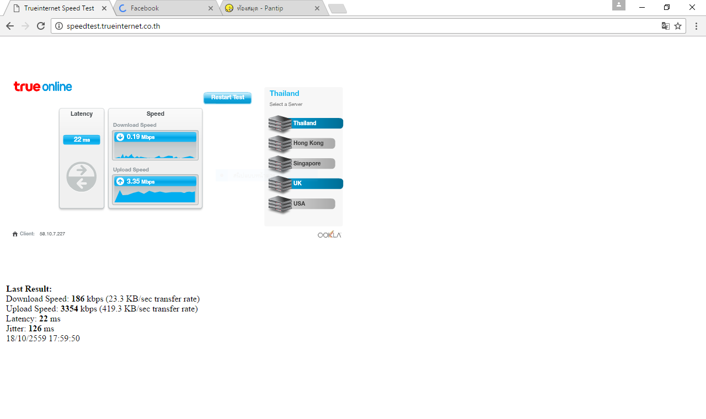Close the Facebook tab
This screenshot has height=419, width=706.
[x=211, y=8]
